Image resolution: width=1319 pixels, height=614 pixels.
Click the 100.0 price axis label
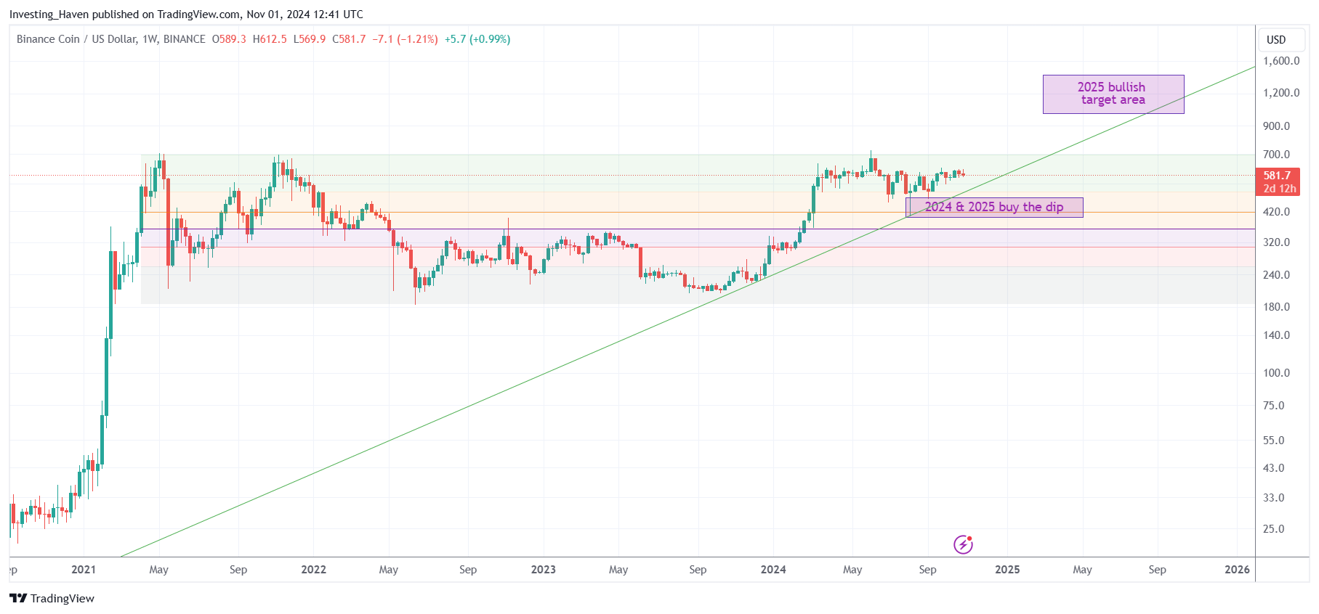1277,373
